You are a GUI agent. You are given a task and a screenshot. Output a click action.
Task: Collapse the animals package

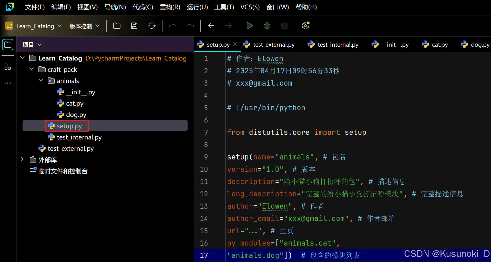pyautogui.click(x=40, y=80)
